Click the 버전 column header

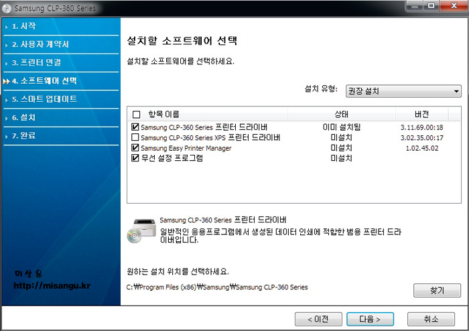click(x=421, y=114)
